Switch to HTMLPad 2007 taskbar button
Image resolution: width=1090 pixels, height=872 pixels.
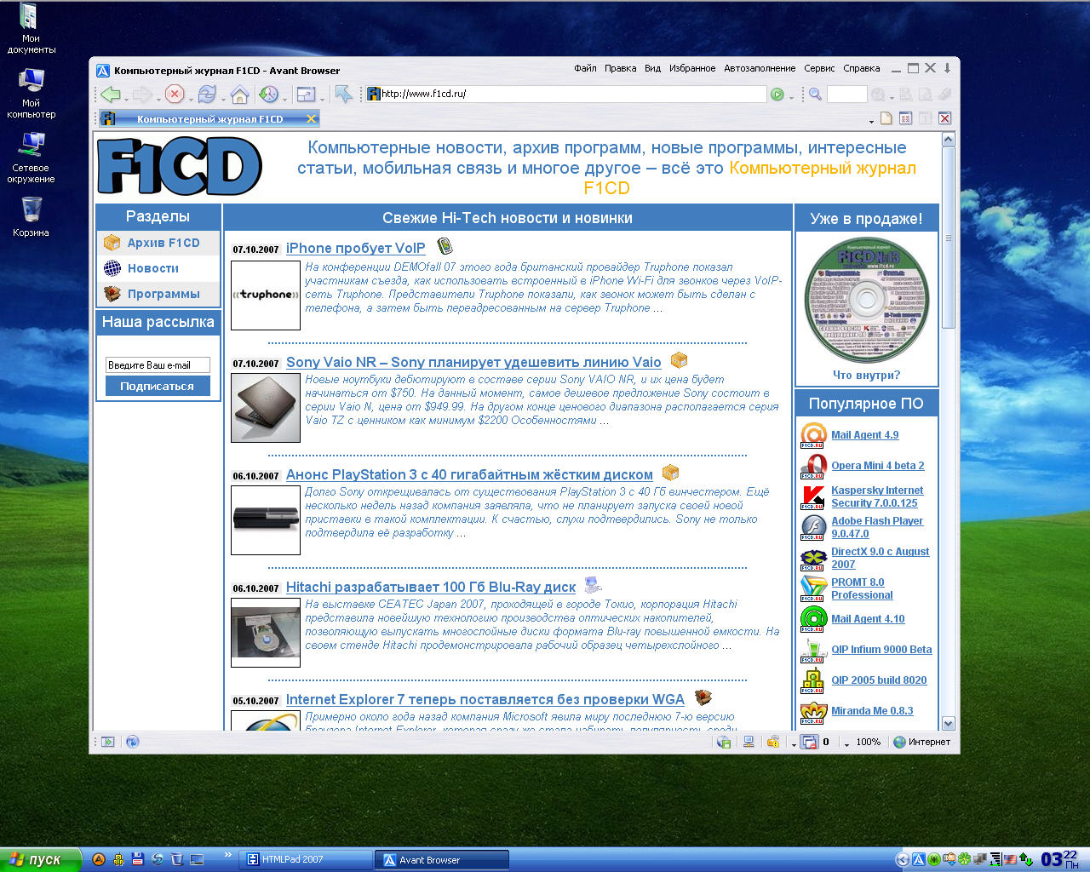tap(306, 860)
